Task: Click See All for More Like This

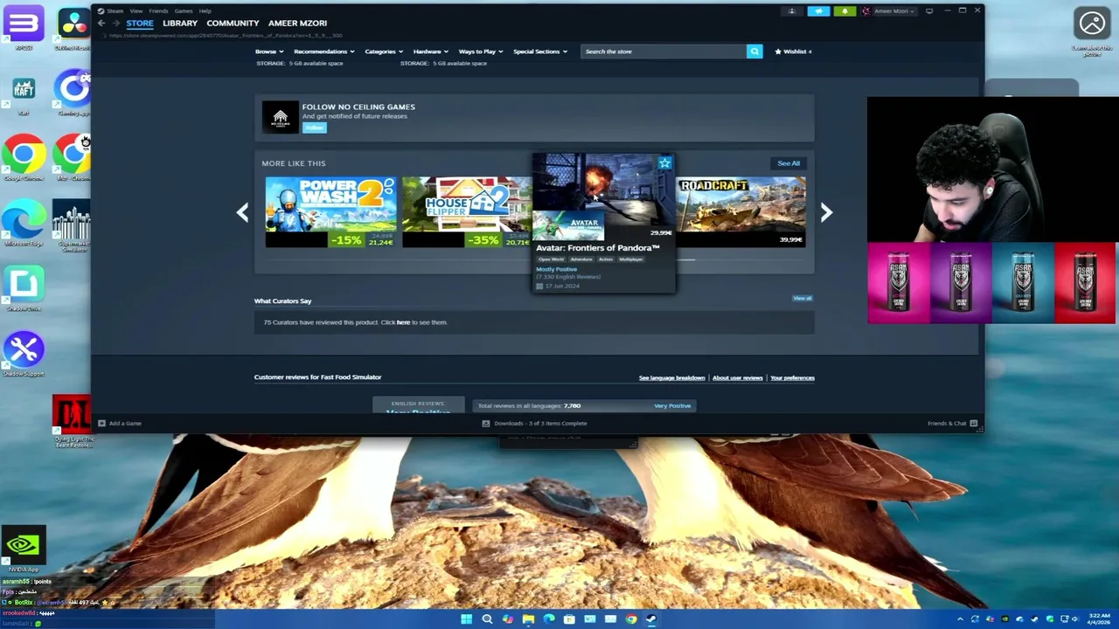Action: pyautogui.click(x=789, y=163)
